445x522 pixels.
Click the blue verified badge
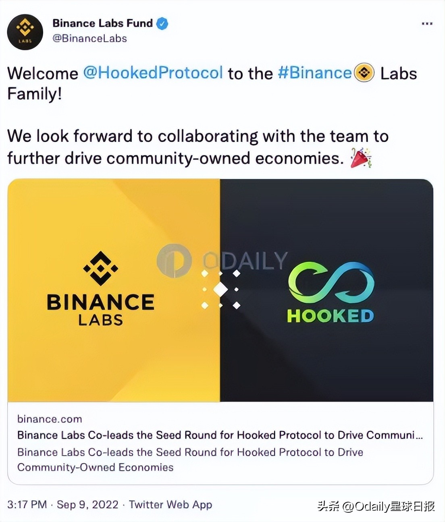162,24
